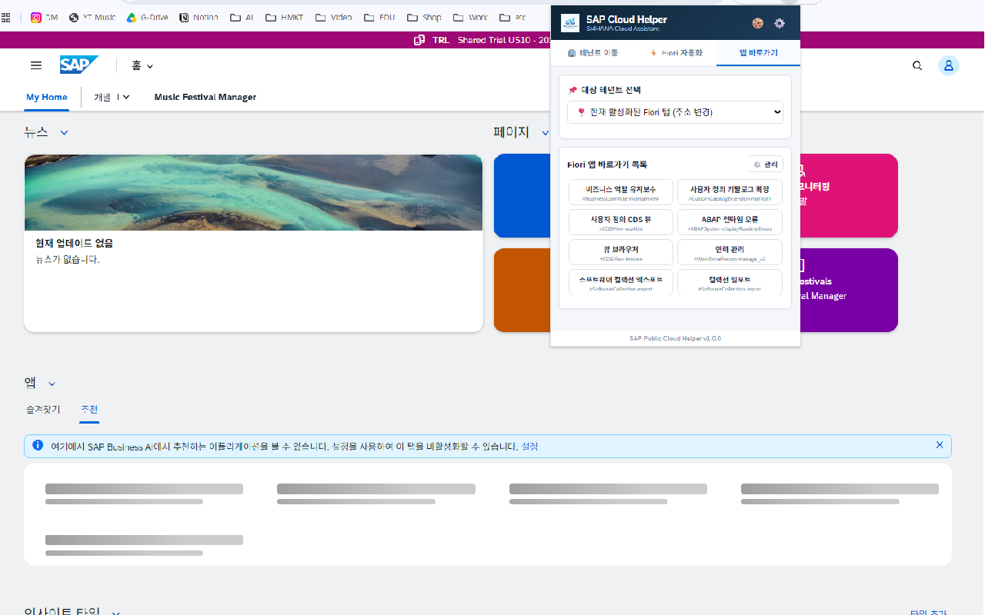
Task: Launch 사용자 정의 CDS 뷰 shortcut
Action: [x=621, y=222]
